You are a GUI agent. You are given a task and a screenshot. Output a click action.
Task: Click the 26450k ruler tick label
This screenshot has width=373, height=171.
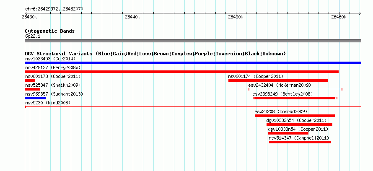(236, 17)
